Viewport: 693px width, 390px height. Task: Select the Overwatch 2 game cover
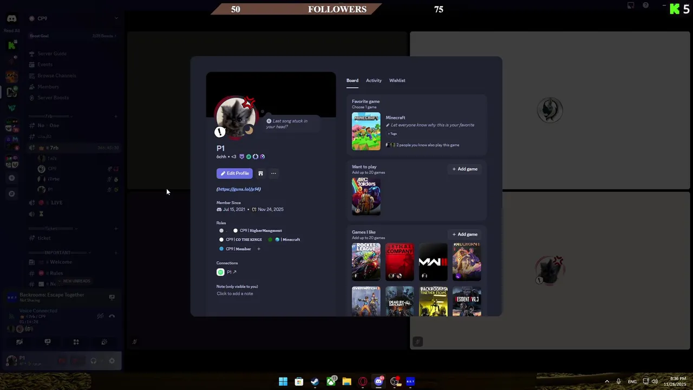(366, 301)
